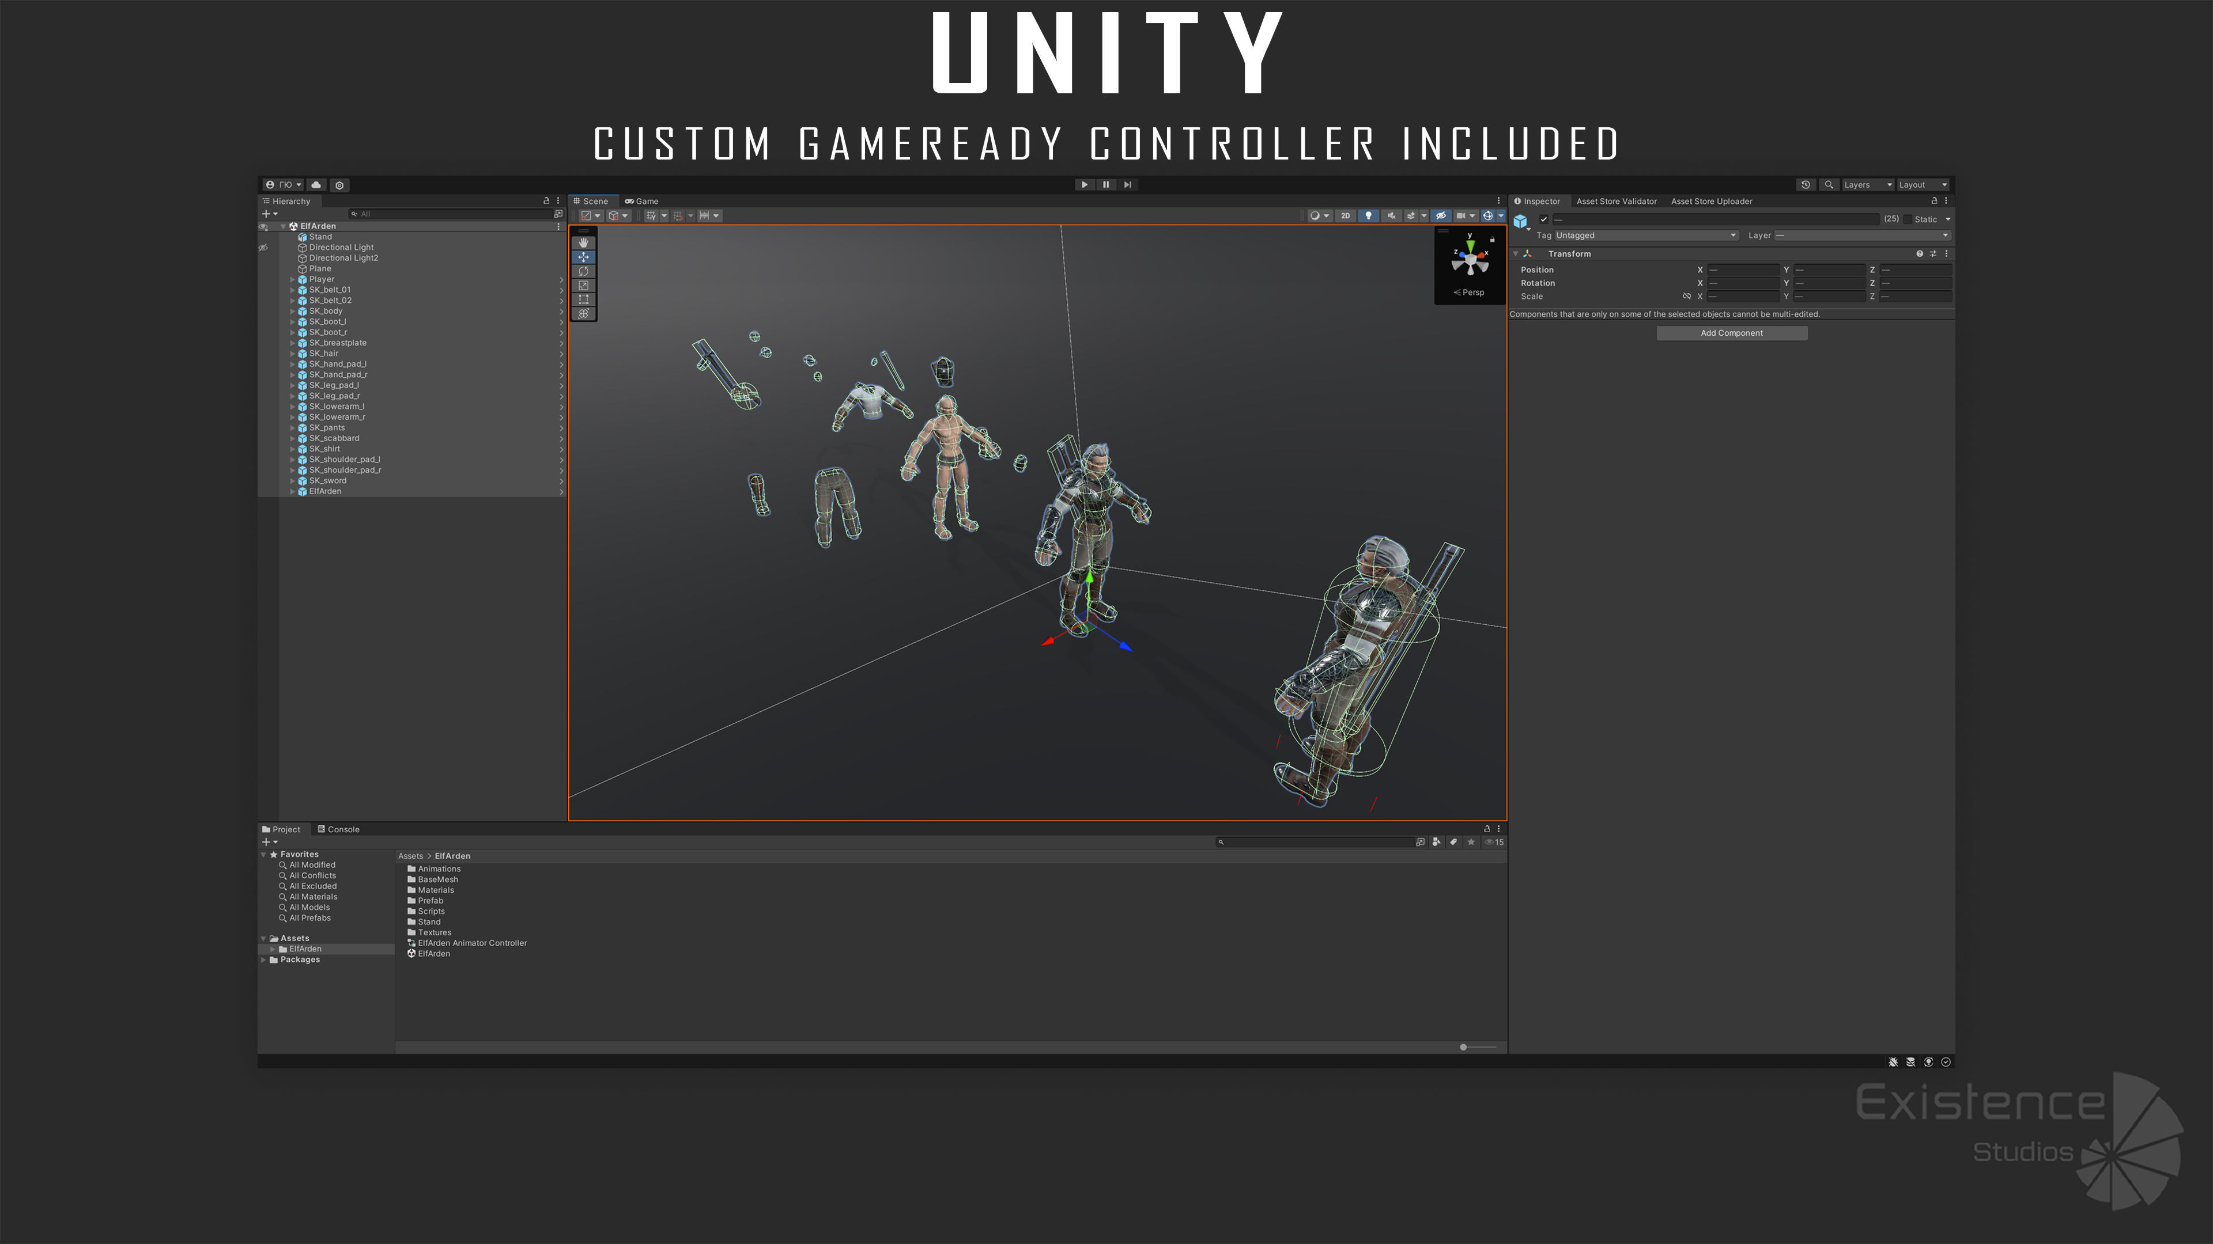Expand the Player object in Hierarchy
2213x1244 pixels.
(x=292, y=279)
